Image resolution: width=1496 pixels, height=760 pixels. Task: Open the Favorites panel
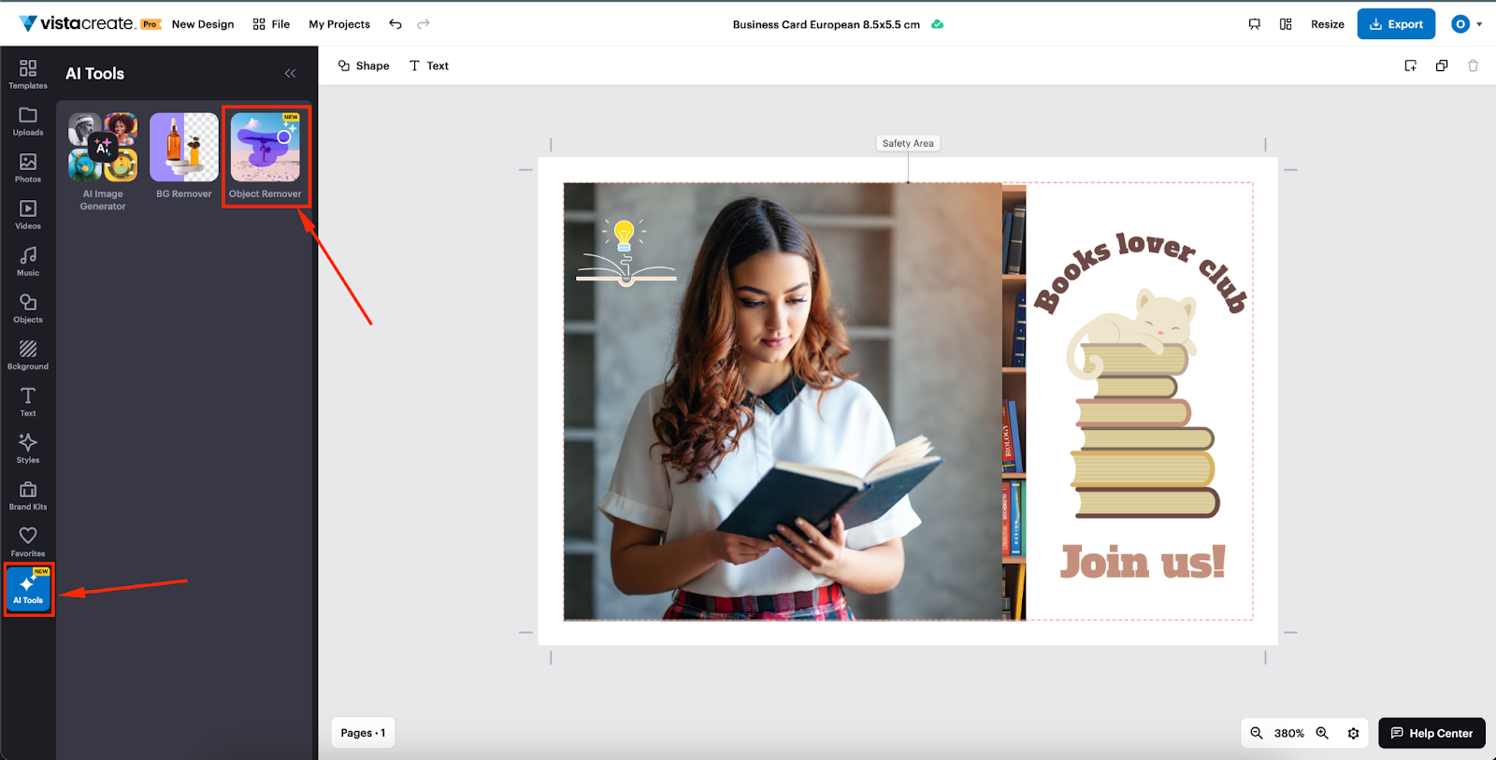click(28, 541)
